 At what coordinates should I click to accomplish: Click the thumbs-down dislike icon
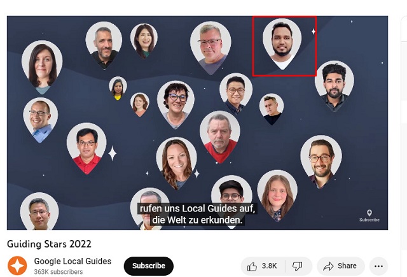pyautogui.click(x=297, y=266)
